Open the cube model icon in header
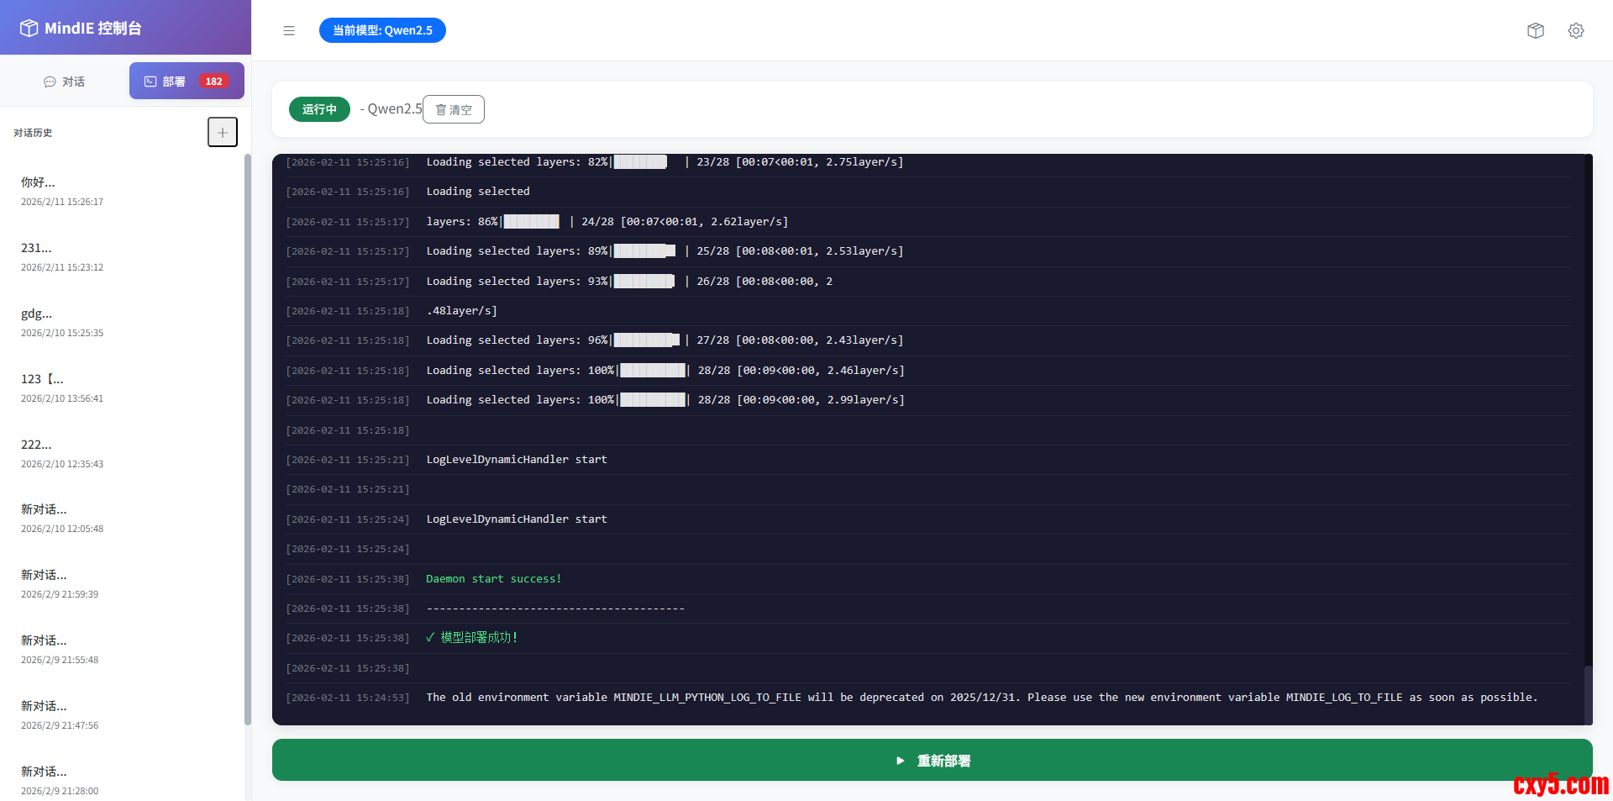The image size is (1613, 801). pos(1536,30)
